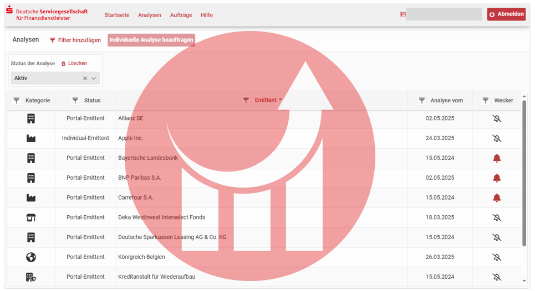Image resolution: width=535 pixels, height=291 pixels.
Task: Enable the alarm bell for Allianz SE
Action: coord(497,118)
